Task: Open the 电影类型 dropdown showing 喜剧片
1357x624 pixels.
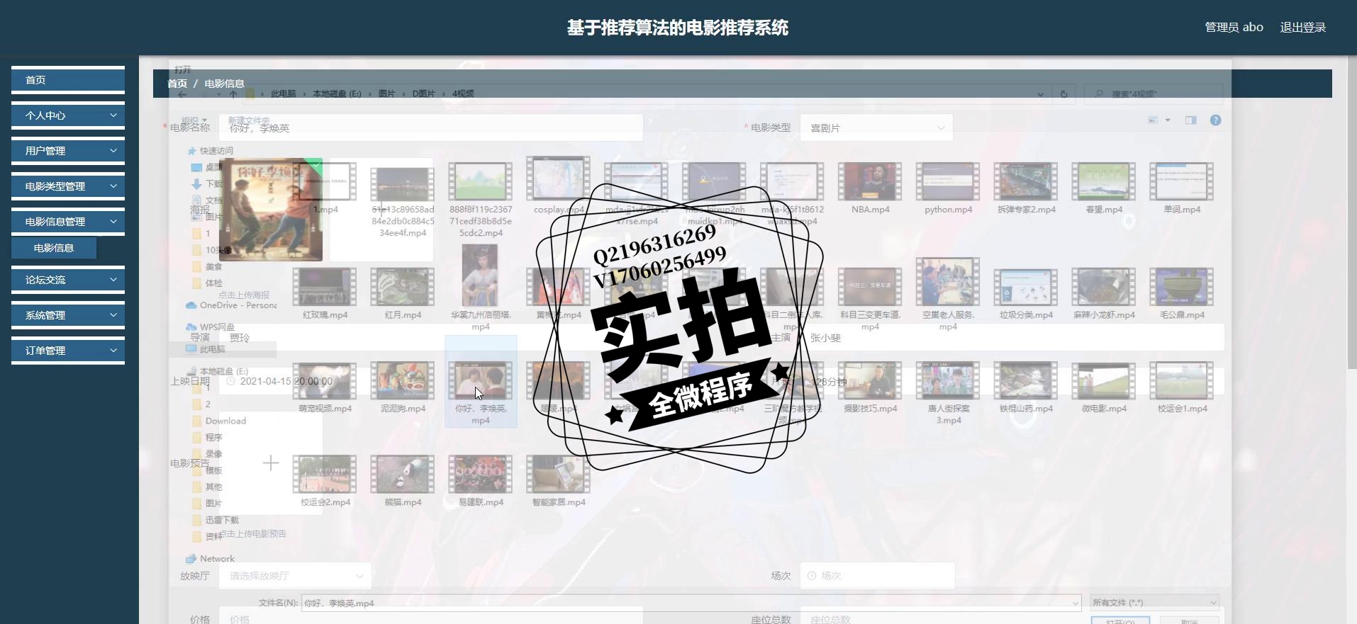Action: tap(876, 128)
